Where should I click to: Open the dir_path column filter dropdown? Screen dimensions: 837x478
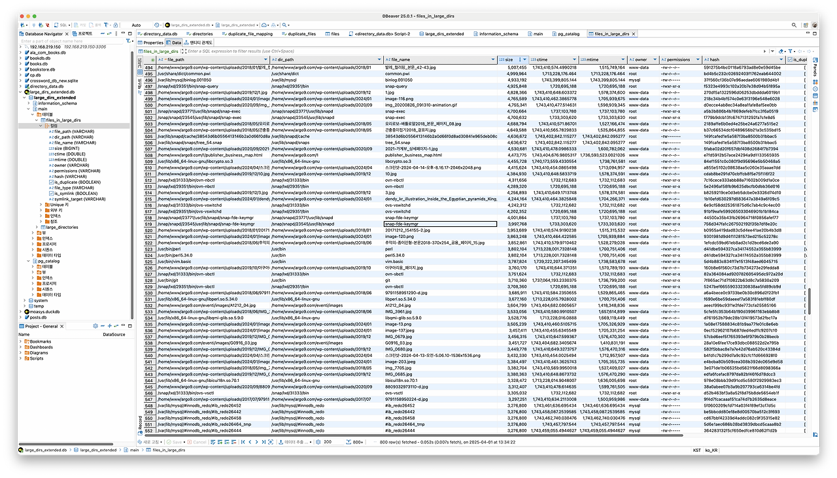pos(378,60)
